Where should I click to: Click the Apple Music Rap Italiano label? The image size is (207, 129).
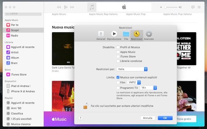click(x=103, y=14)
